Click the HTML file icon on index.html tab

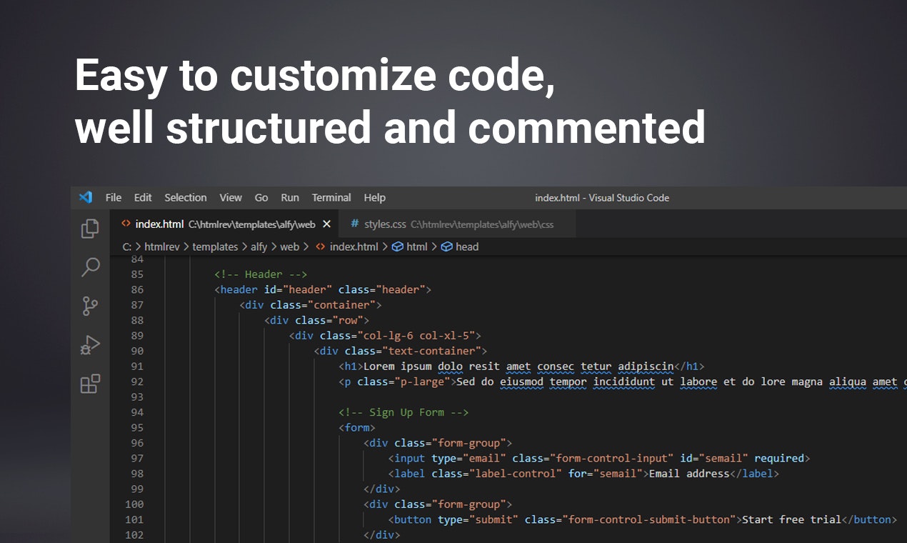[x=126, y=224]
